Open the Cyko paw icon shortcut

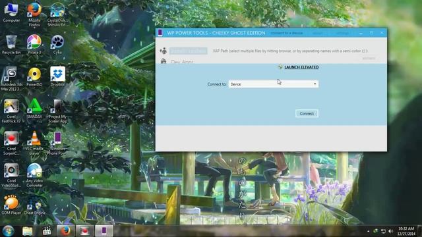pyautogui.click(x=57, y=45)
